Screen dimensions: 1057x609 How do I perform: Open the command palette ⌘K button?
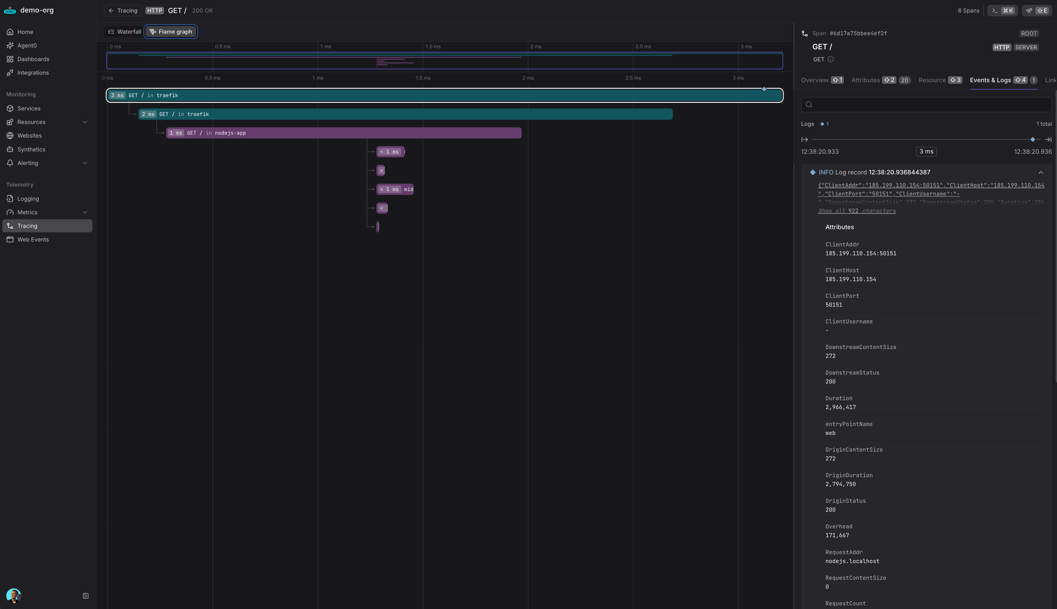click(1002, 10)
